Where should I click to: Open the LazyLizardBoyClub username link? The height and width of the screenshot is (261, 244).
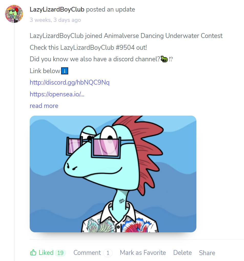[x=57, y=9]
